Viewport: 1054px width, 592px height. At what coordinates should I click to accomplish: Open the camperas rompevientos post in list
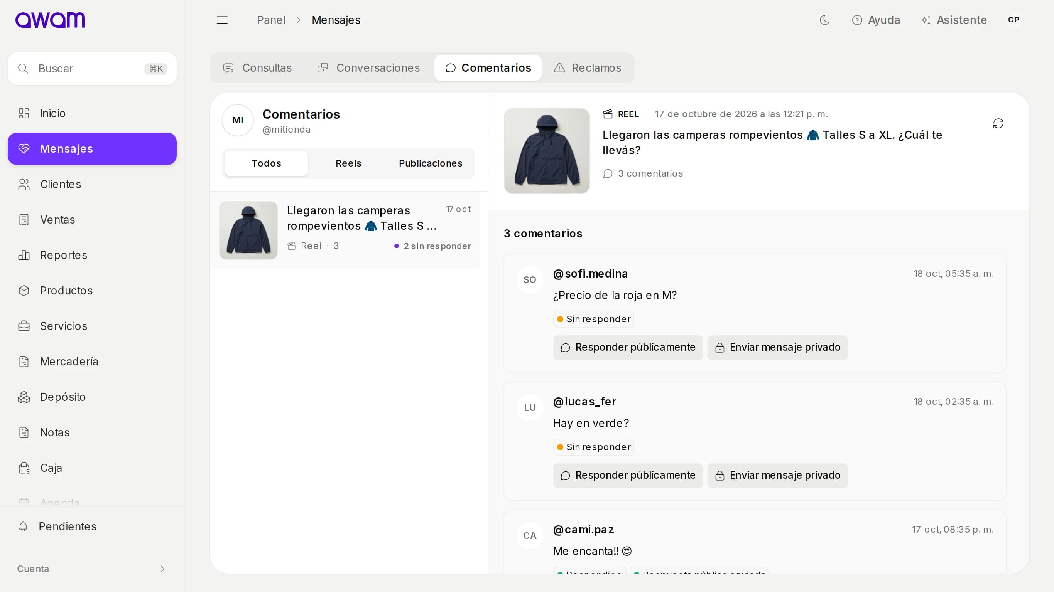(345, 230)
